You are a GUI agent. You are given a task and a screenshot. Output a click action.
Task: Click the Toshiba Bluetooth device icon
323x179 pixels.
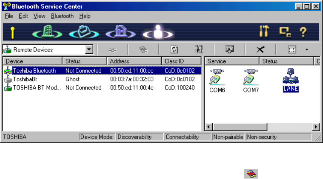8,71
